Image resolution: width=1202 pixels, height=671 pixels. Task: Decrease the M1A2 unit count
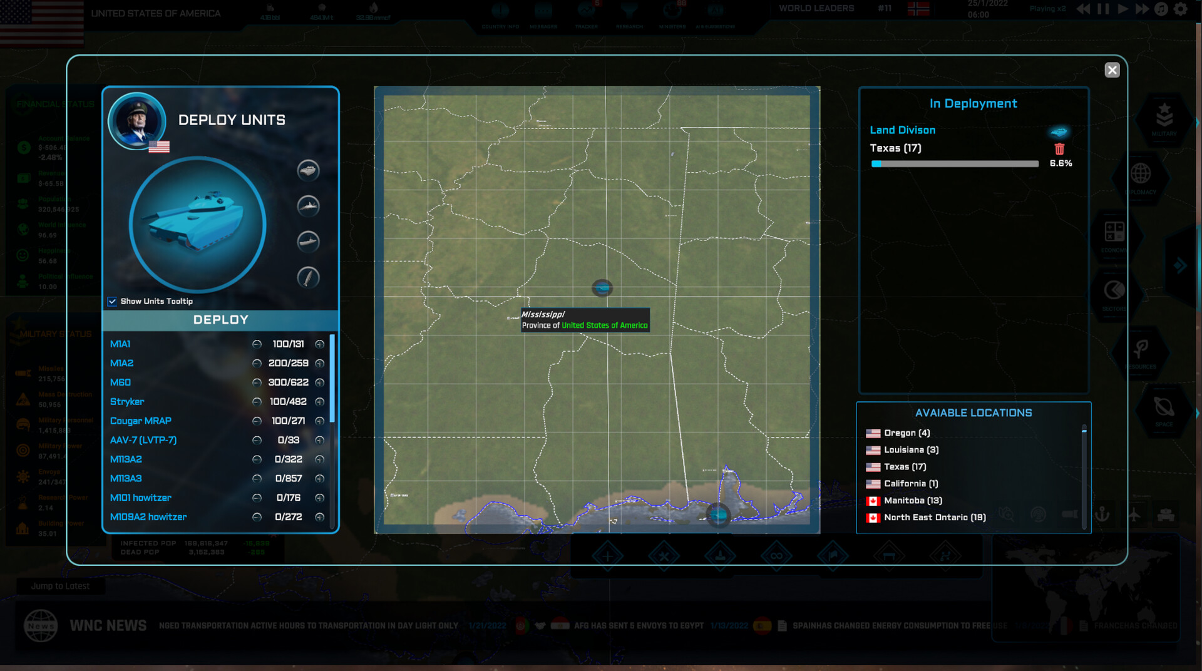click(257, 364)
